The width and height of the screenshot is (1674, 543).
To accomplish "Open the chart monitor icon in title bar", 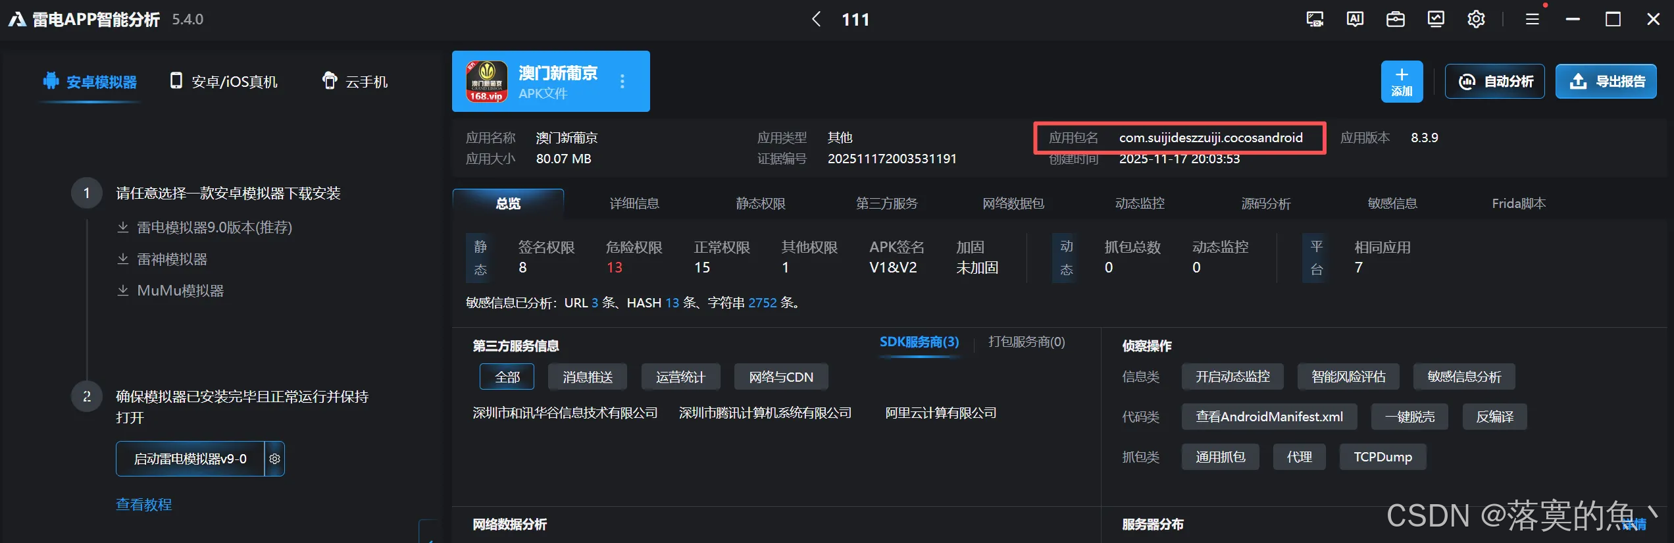I will click(x=1436, y=19).
